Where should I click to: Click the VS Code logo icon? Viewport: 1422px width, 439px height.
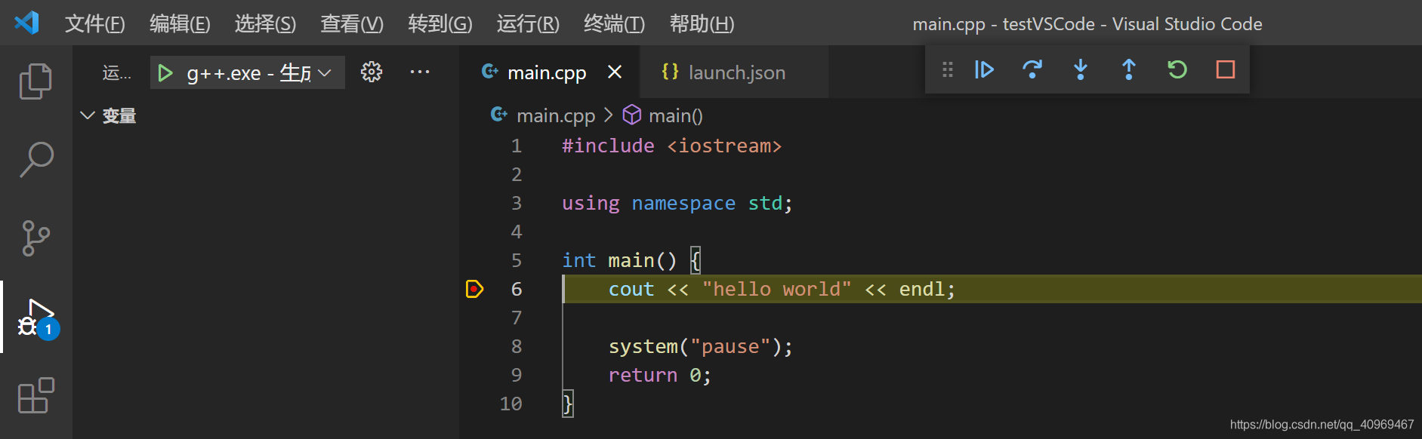pos(26,23)
